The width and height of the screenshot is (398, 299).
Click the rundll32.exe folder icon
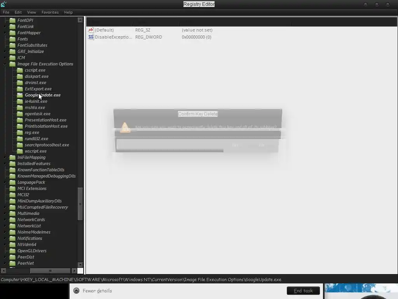[x=20, y=139]
